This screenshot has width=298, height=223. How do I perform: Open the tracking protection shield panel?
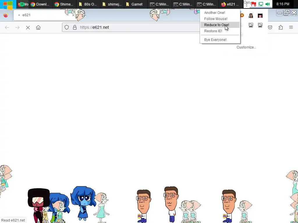point(67,27)
